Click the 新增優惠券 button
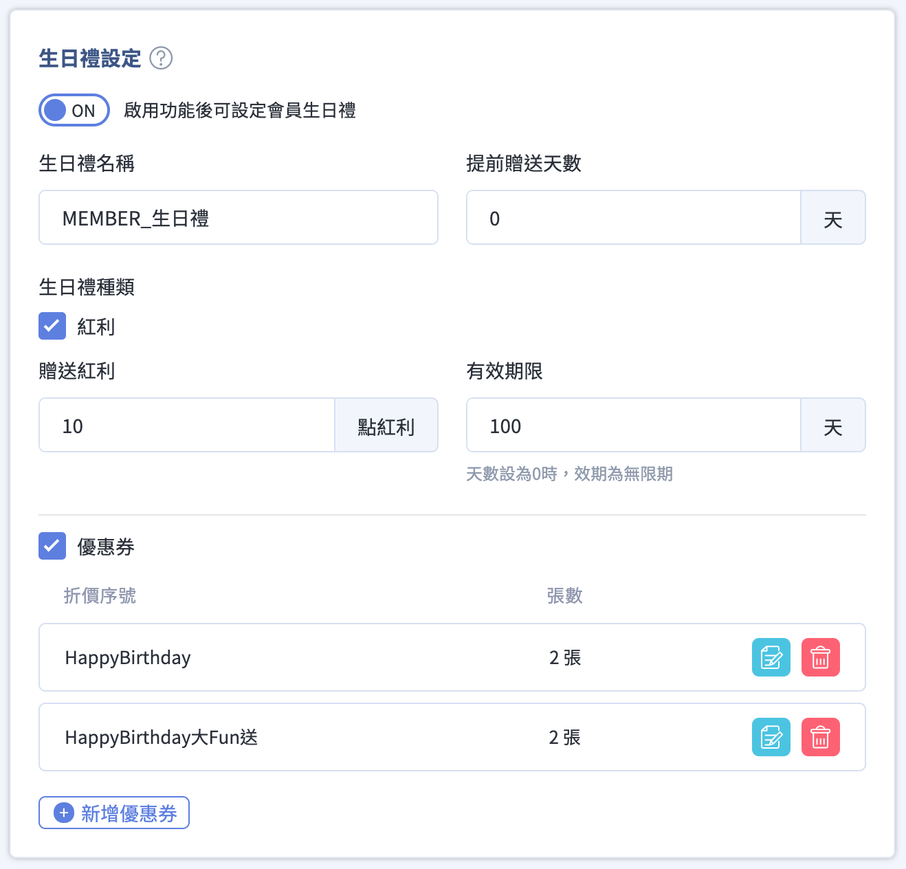906x869 pixels. (x=114, y=813)
